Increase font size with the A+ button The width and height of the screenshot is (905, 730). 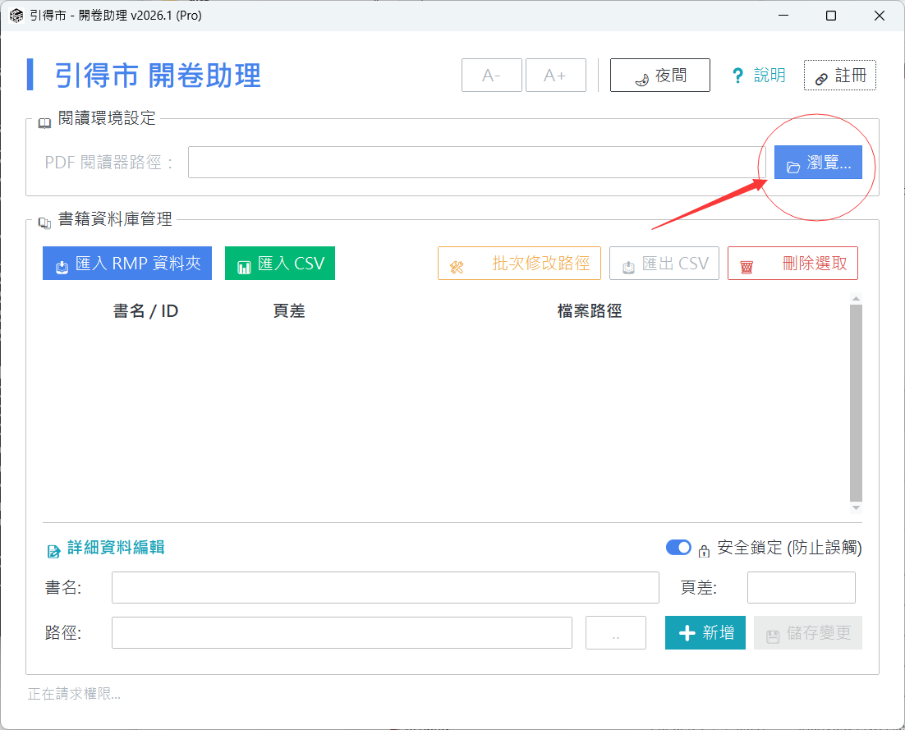(555, 76)
